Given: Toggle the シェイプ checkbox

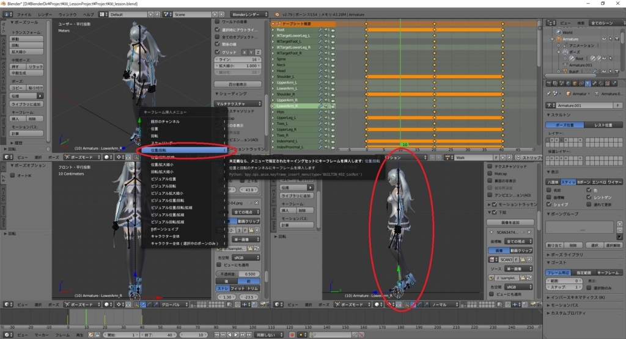Looking at the screenshot, I should 549,204.
